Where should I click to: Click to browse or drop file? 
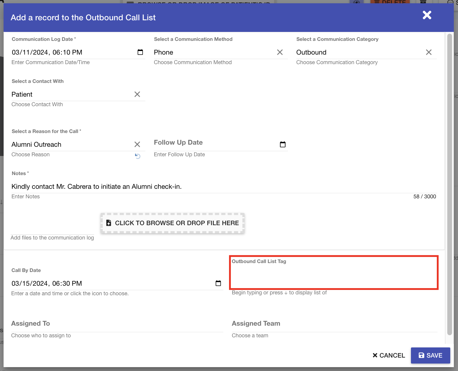pos(173,223)
